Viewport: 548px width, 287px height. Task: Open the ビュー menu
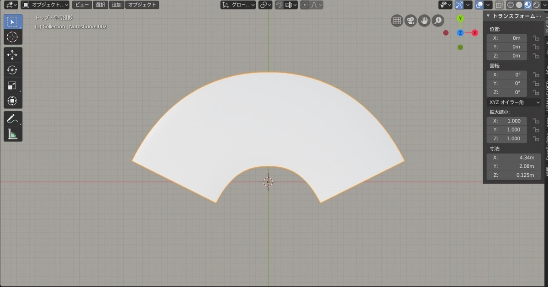82,5
